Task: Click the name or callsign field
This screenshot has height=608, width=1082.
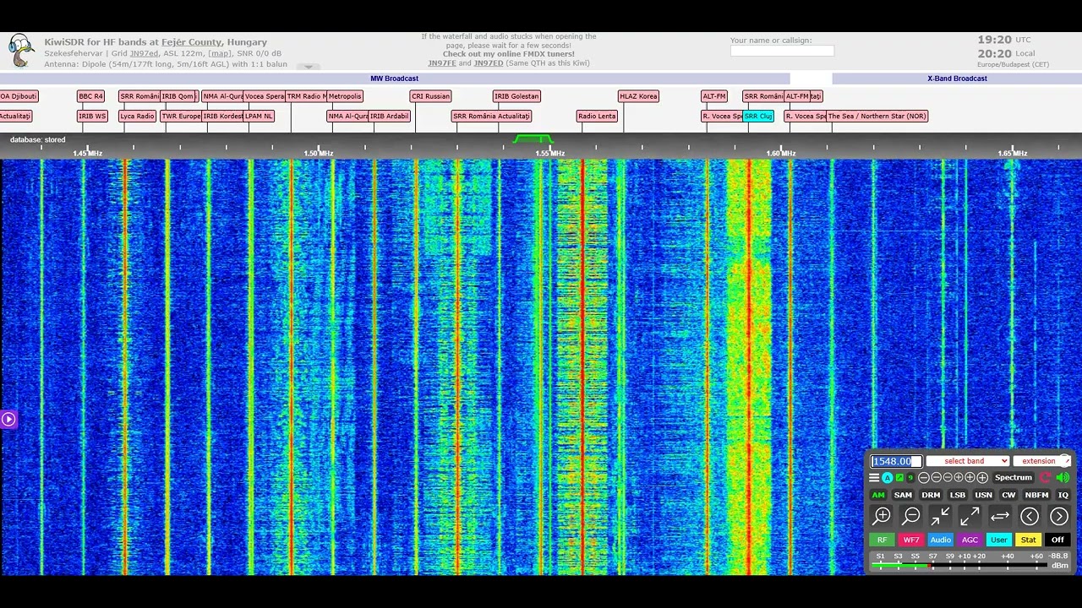Action: tap(782, 51)
